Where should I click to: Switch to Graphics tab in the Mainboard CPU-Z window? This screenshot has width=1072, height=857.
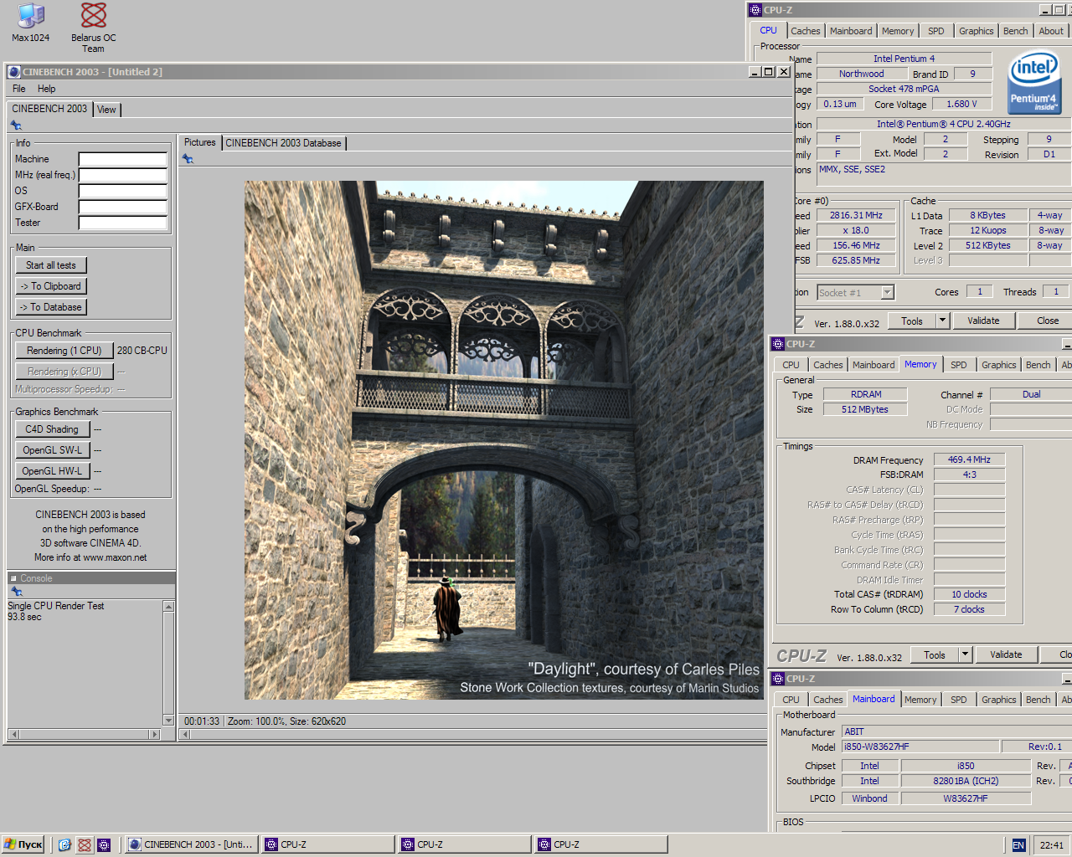[x=998, y=700]
